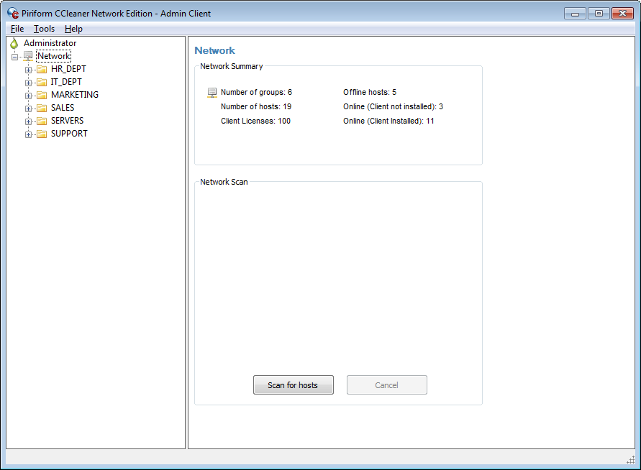This screenshot has height=470, width=641.
Task: Click the Scan for hosts button
Action: click(293, 385)
